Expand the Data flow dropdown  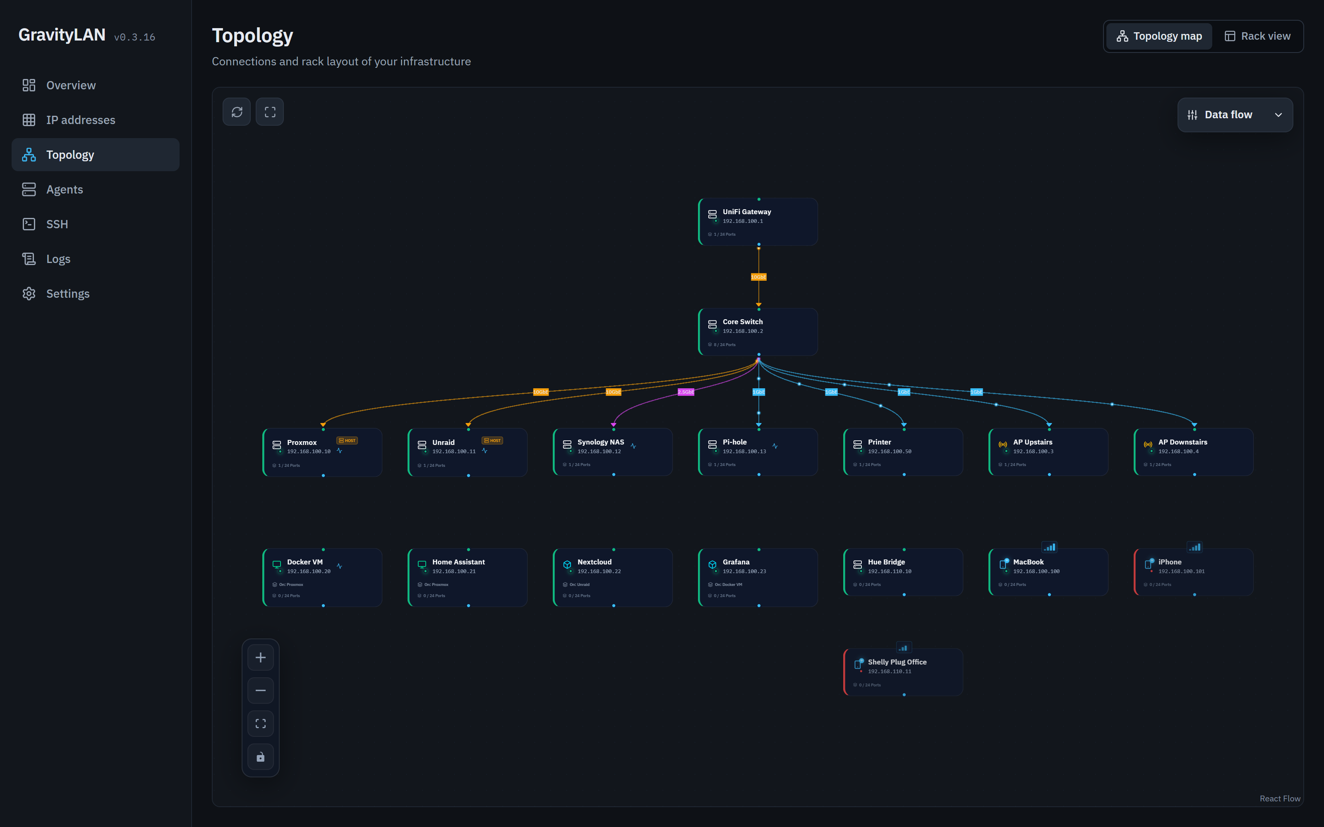[x=1235, y=115]
